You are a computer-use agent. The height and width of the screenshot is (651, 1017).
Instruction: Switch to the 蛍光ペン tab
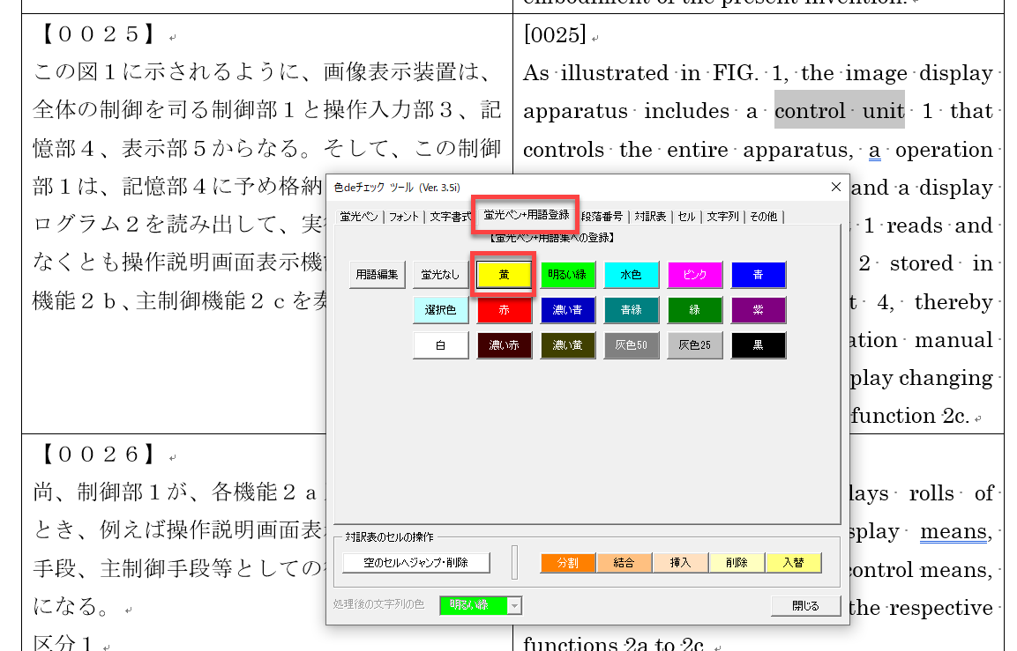click(357, 216)
